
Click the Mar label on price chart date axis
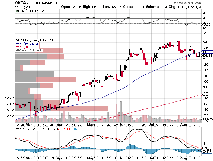pos(29,125)
